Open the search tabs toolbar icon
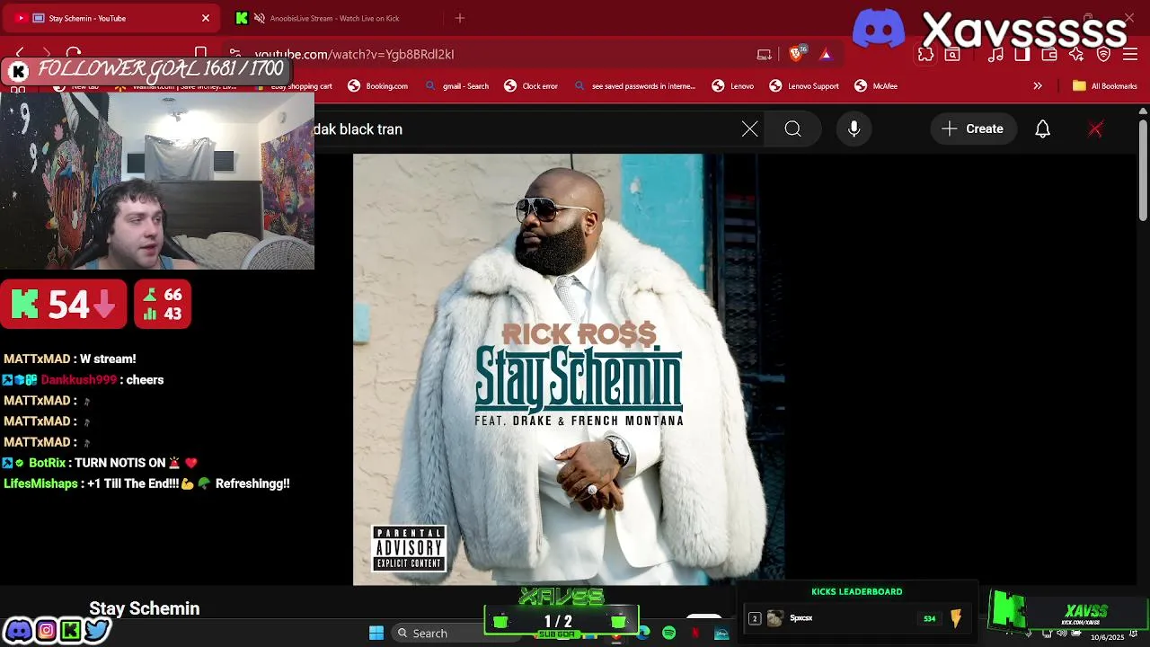 [952, 54]
